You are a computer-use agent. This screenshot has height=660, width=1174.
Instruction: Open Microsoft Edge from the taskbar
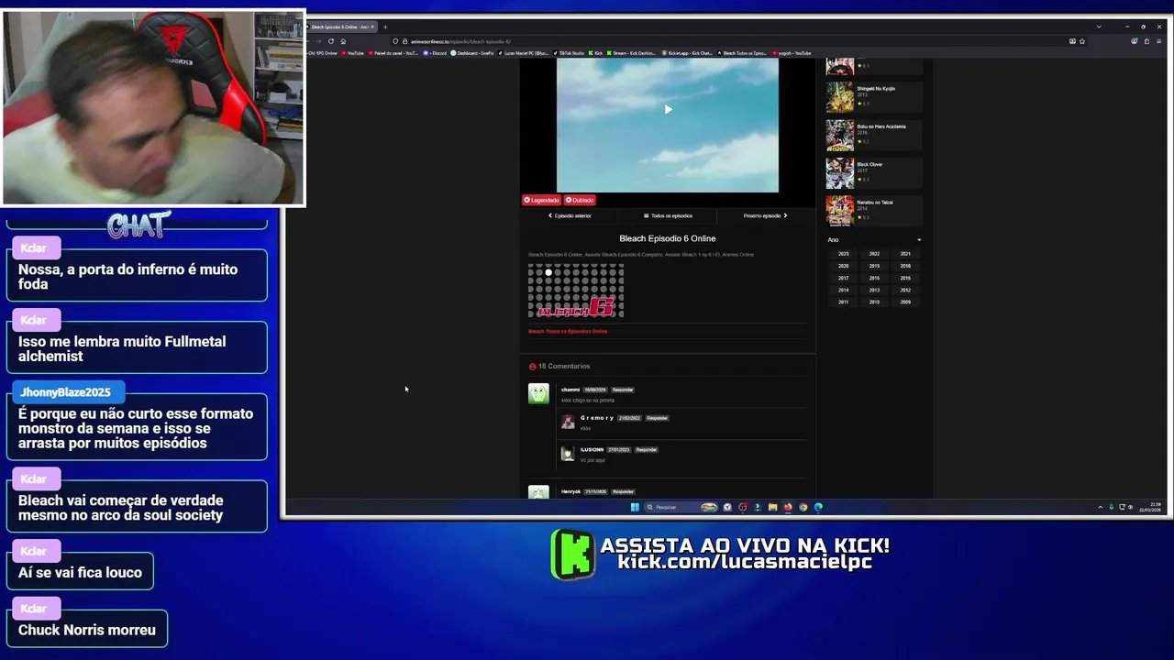point(818,507)
